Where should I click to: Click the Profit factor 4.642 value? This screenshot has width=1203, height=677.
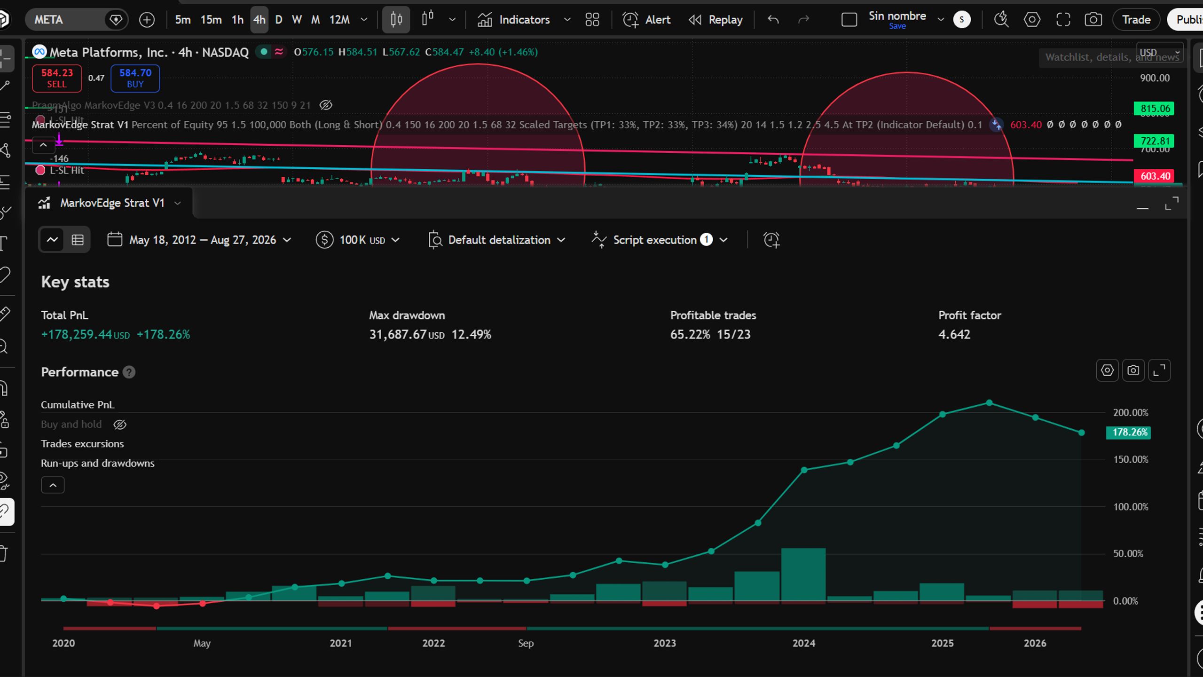coord(954,335)
